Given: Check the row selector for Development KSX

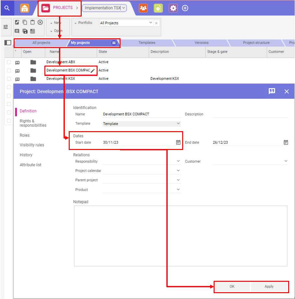Looking at the screenshot, I should [x=9, y=79].
